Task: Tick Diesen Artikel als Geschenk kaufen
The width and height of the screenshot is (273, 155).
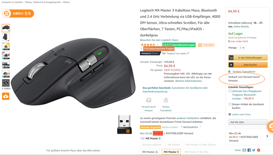Action: pyautogui.click(x=230, y=104)
